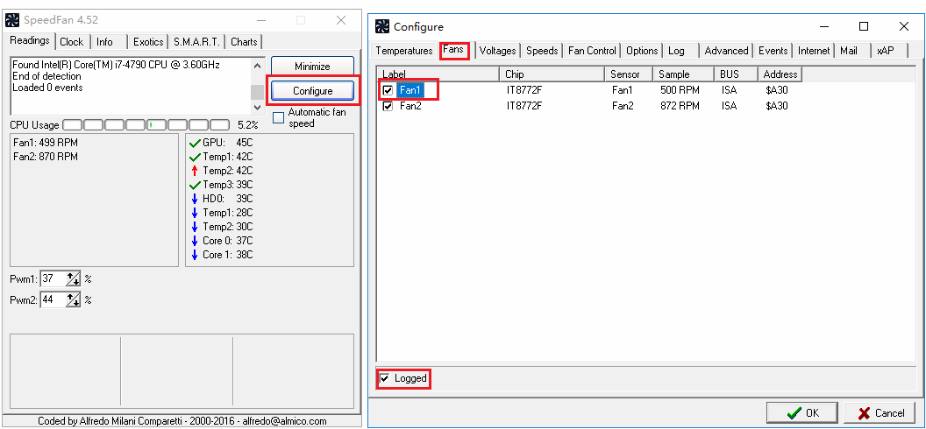Open the Events tab

point(773,51)
